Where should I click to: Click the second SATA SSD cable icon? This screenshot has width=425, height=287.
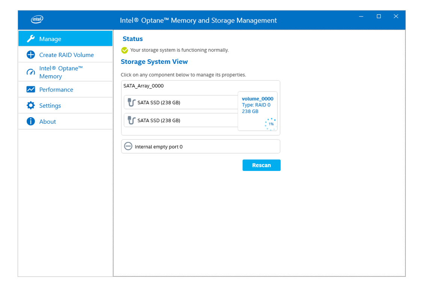tap(131, 120)
